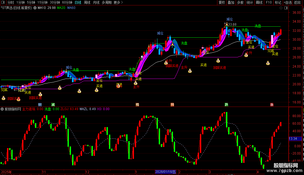Click the diamond marker icon near chart top

[281, 8]
